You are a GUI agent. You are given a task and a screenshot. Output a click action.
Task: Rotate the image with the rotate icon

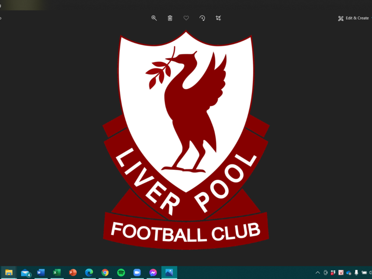(202, 18)
